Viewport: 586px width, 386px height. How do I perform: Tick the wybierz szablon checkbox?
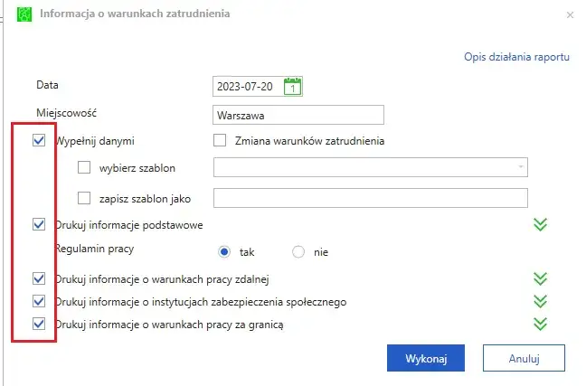[x=84, y=167]
